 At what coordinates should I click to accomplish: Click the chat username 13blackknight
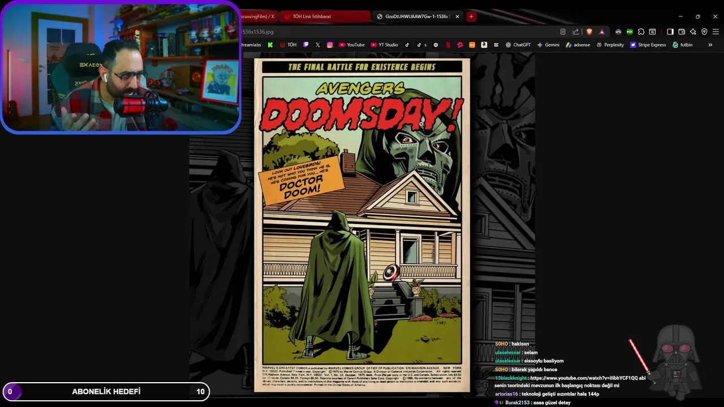(x=511, y=378)
